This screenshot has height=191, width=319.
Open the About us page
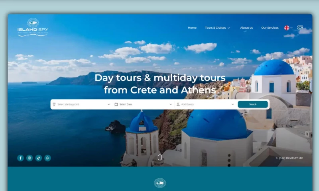pos(246,27)
